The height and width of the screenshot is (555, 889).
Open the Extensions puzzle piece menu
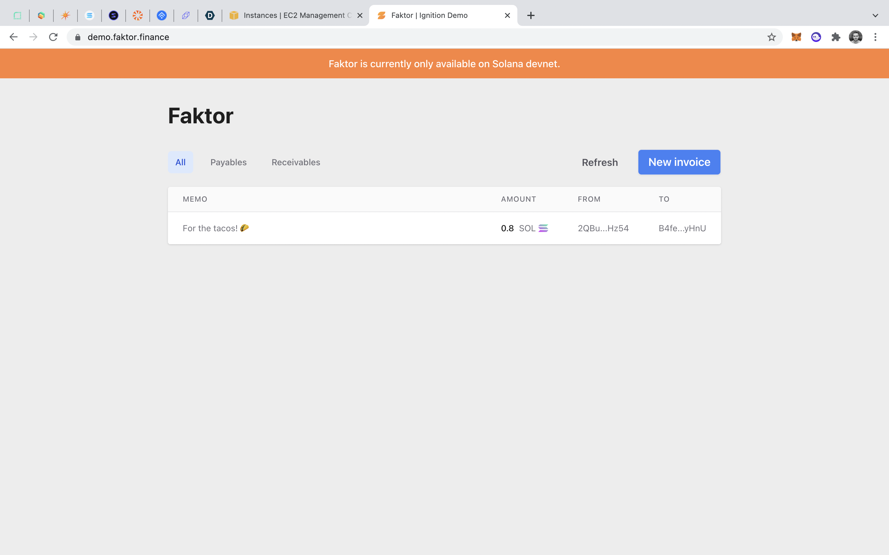tap(836, 37)
